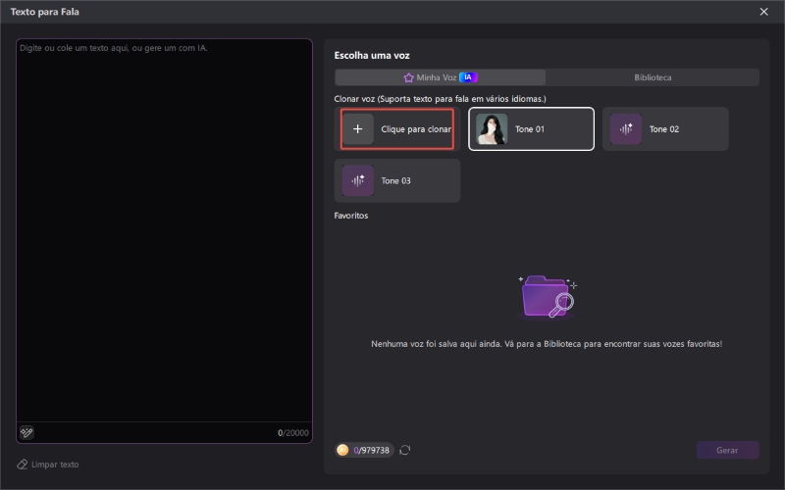The width and height of the screenshot is (785, 490).
Task: Focus the text input area
Action: 164,230
